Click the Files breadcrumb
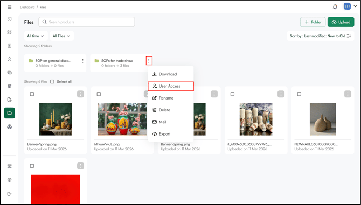This screenshot has width=361, height=205. pos(43,7)
